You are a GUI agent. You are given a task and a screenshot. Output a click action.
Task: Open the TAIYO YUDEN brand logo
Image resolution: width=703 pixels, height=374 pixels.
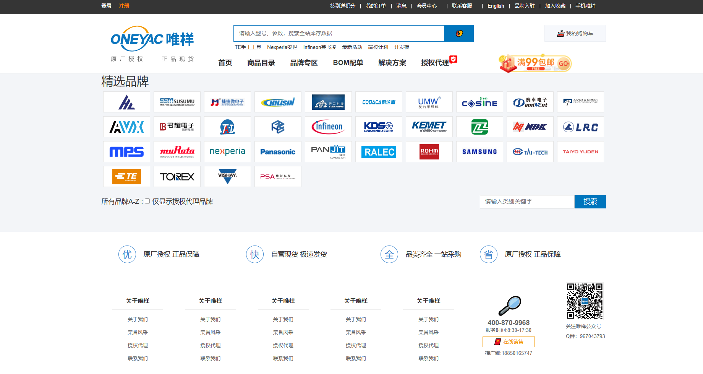coord(580,151)
